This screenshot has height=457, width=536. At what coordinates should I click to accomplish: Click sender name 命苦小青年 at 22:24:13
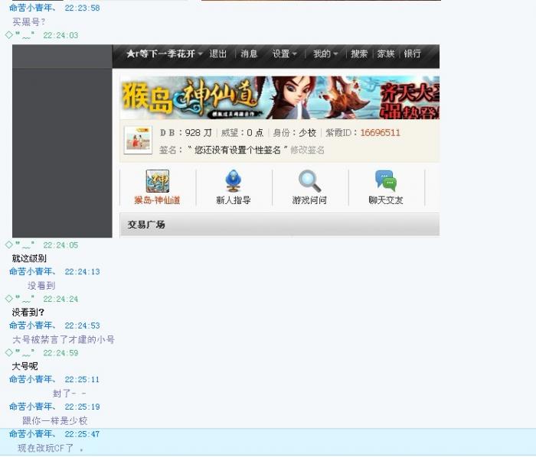coord(33,272)
